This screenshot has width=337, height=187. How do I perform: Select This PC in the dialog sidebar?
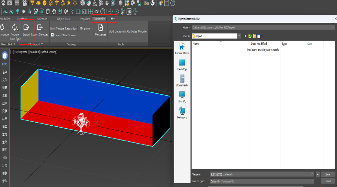pyautogui.click(x=182, y=97)
